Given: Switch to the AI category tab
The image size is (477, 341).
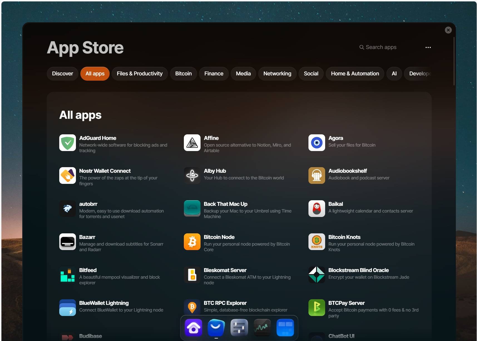Looking at the screenshot, I should [x=394, y=74].
